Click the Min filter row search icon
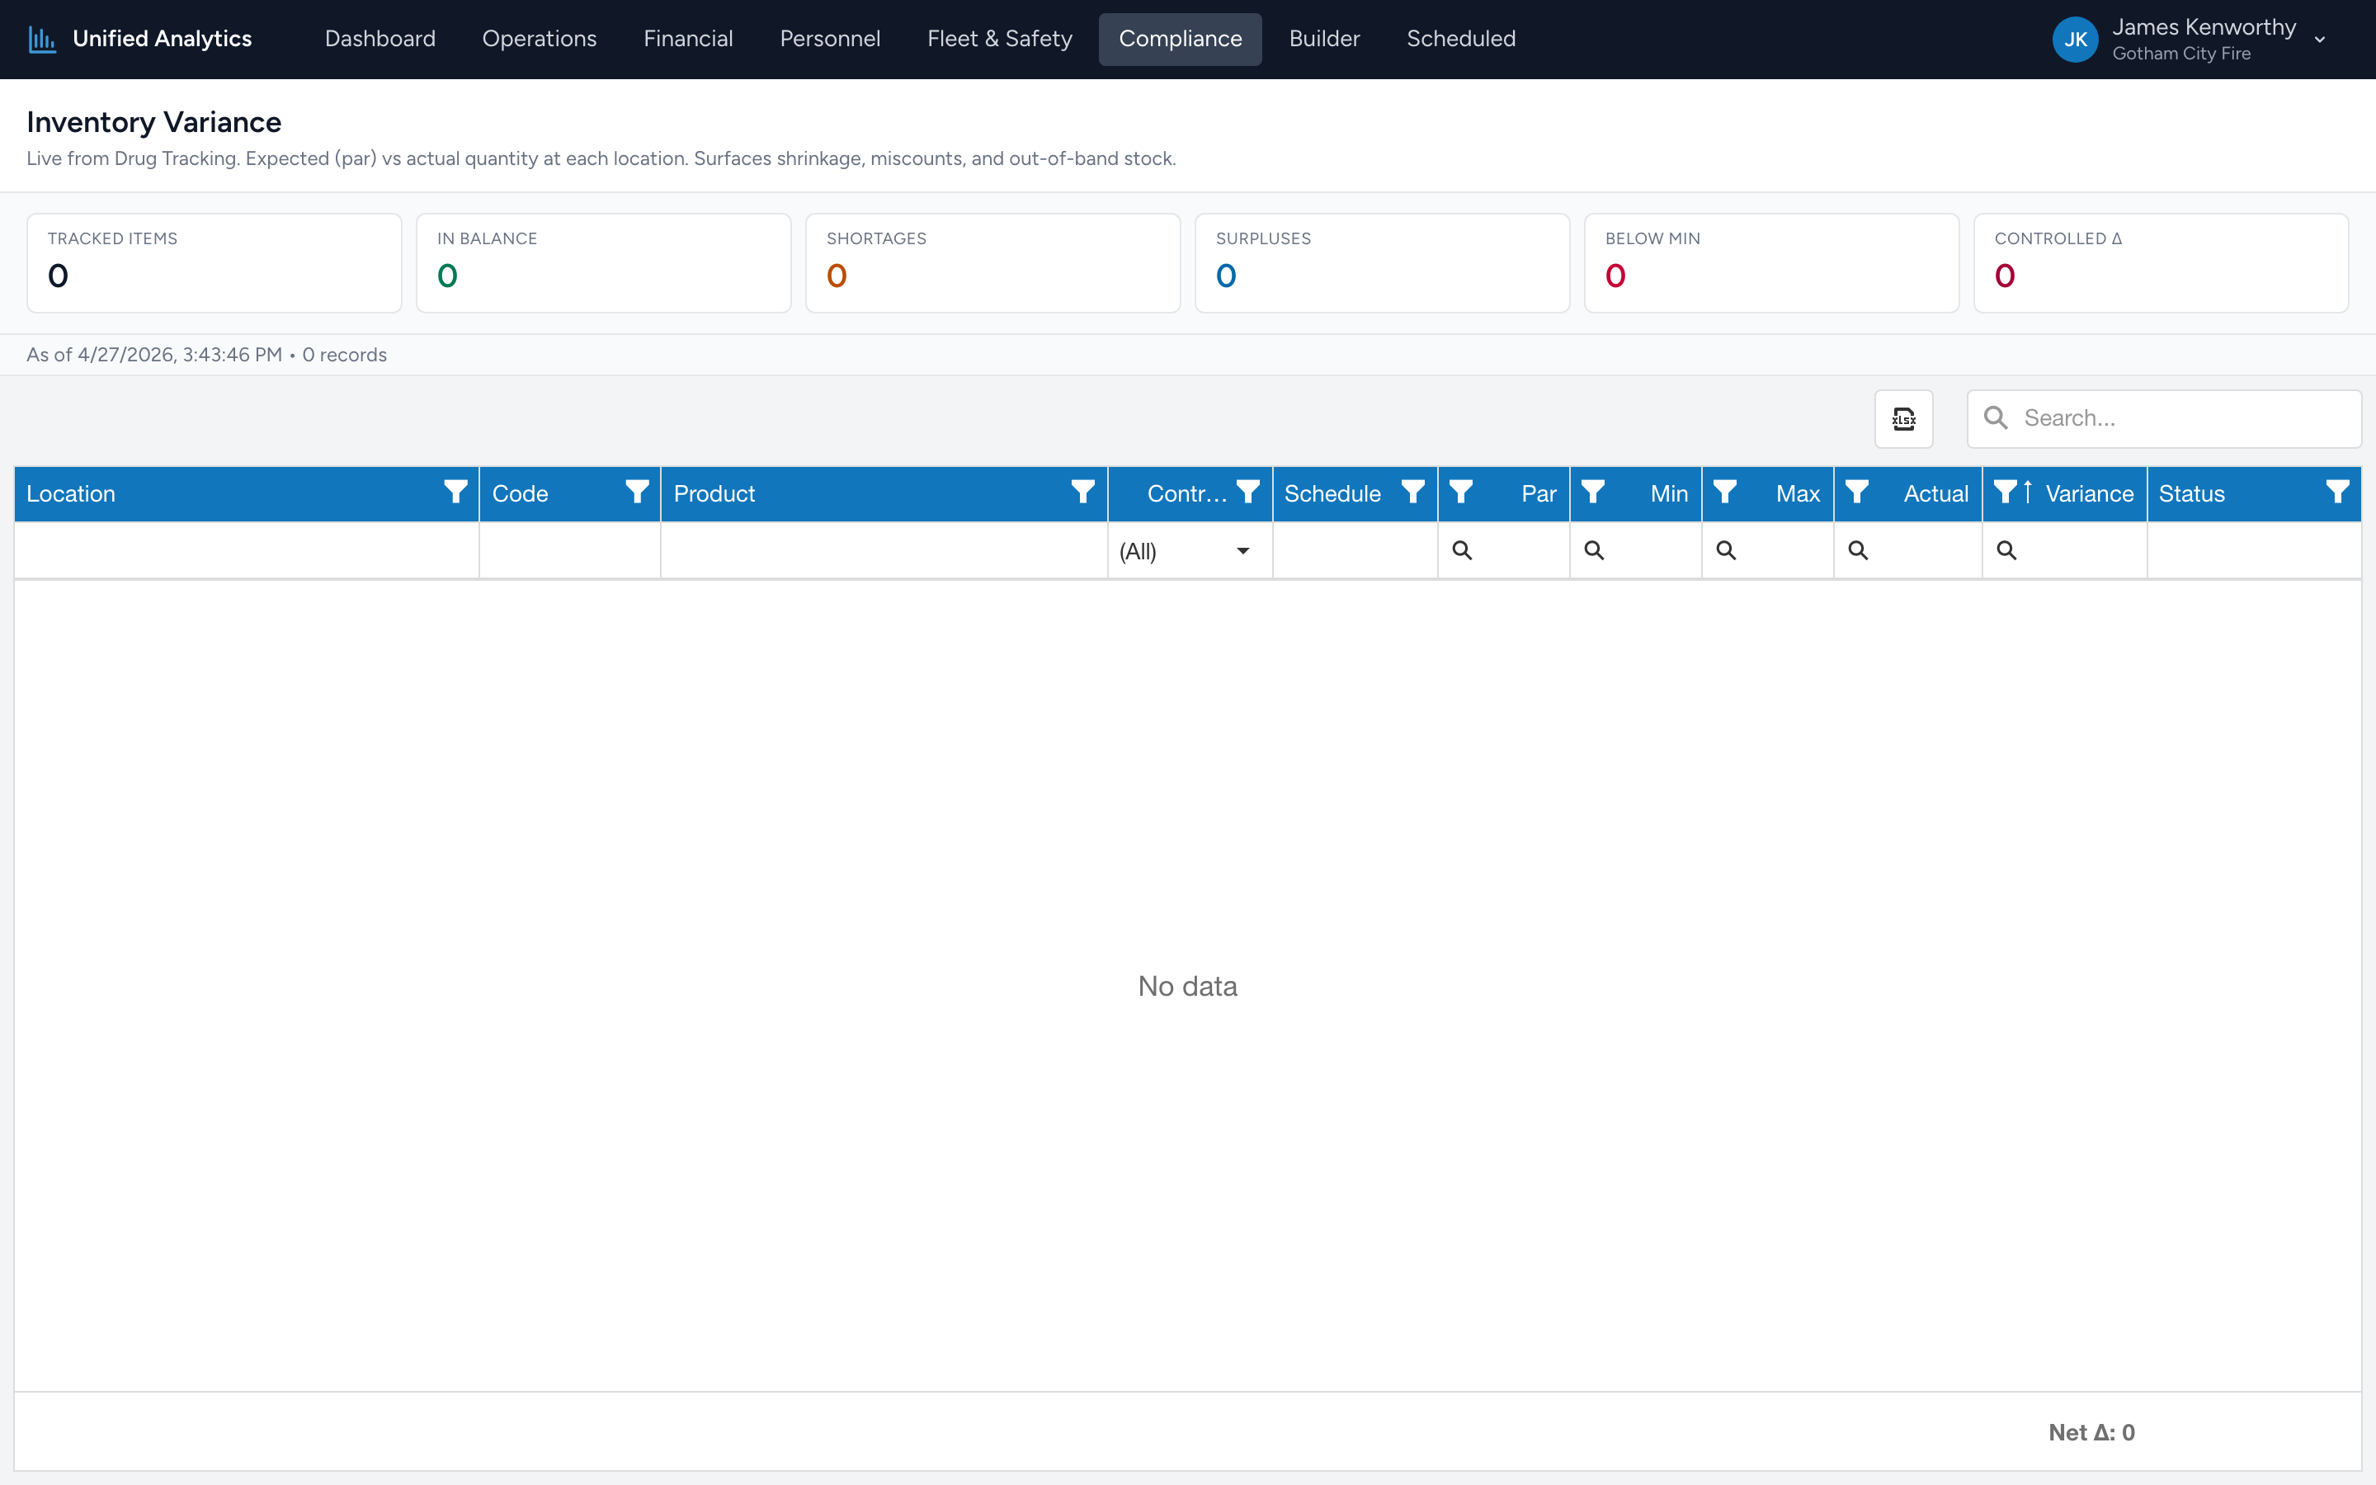The image size is (2376, 1485). [x=1594, y=551]
